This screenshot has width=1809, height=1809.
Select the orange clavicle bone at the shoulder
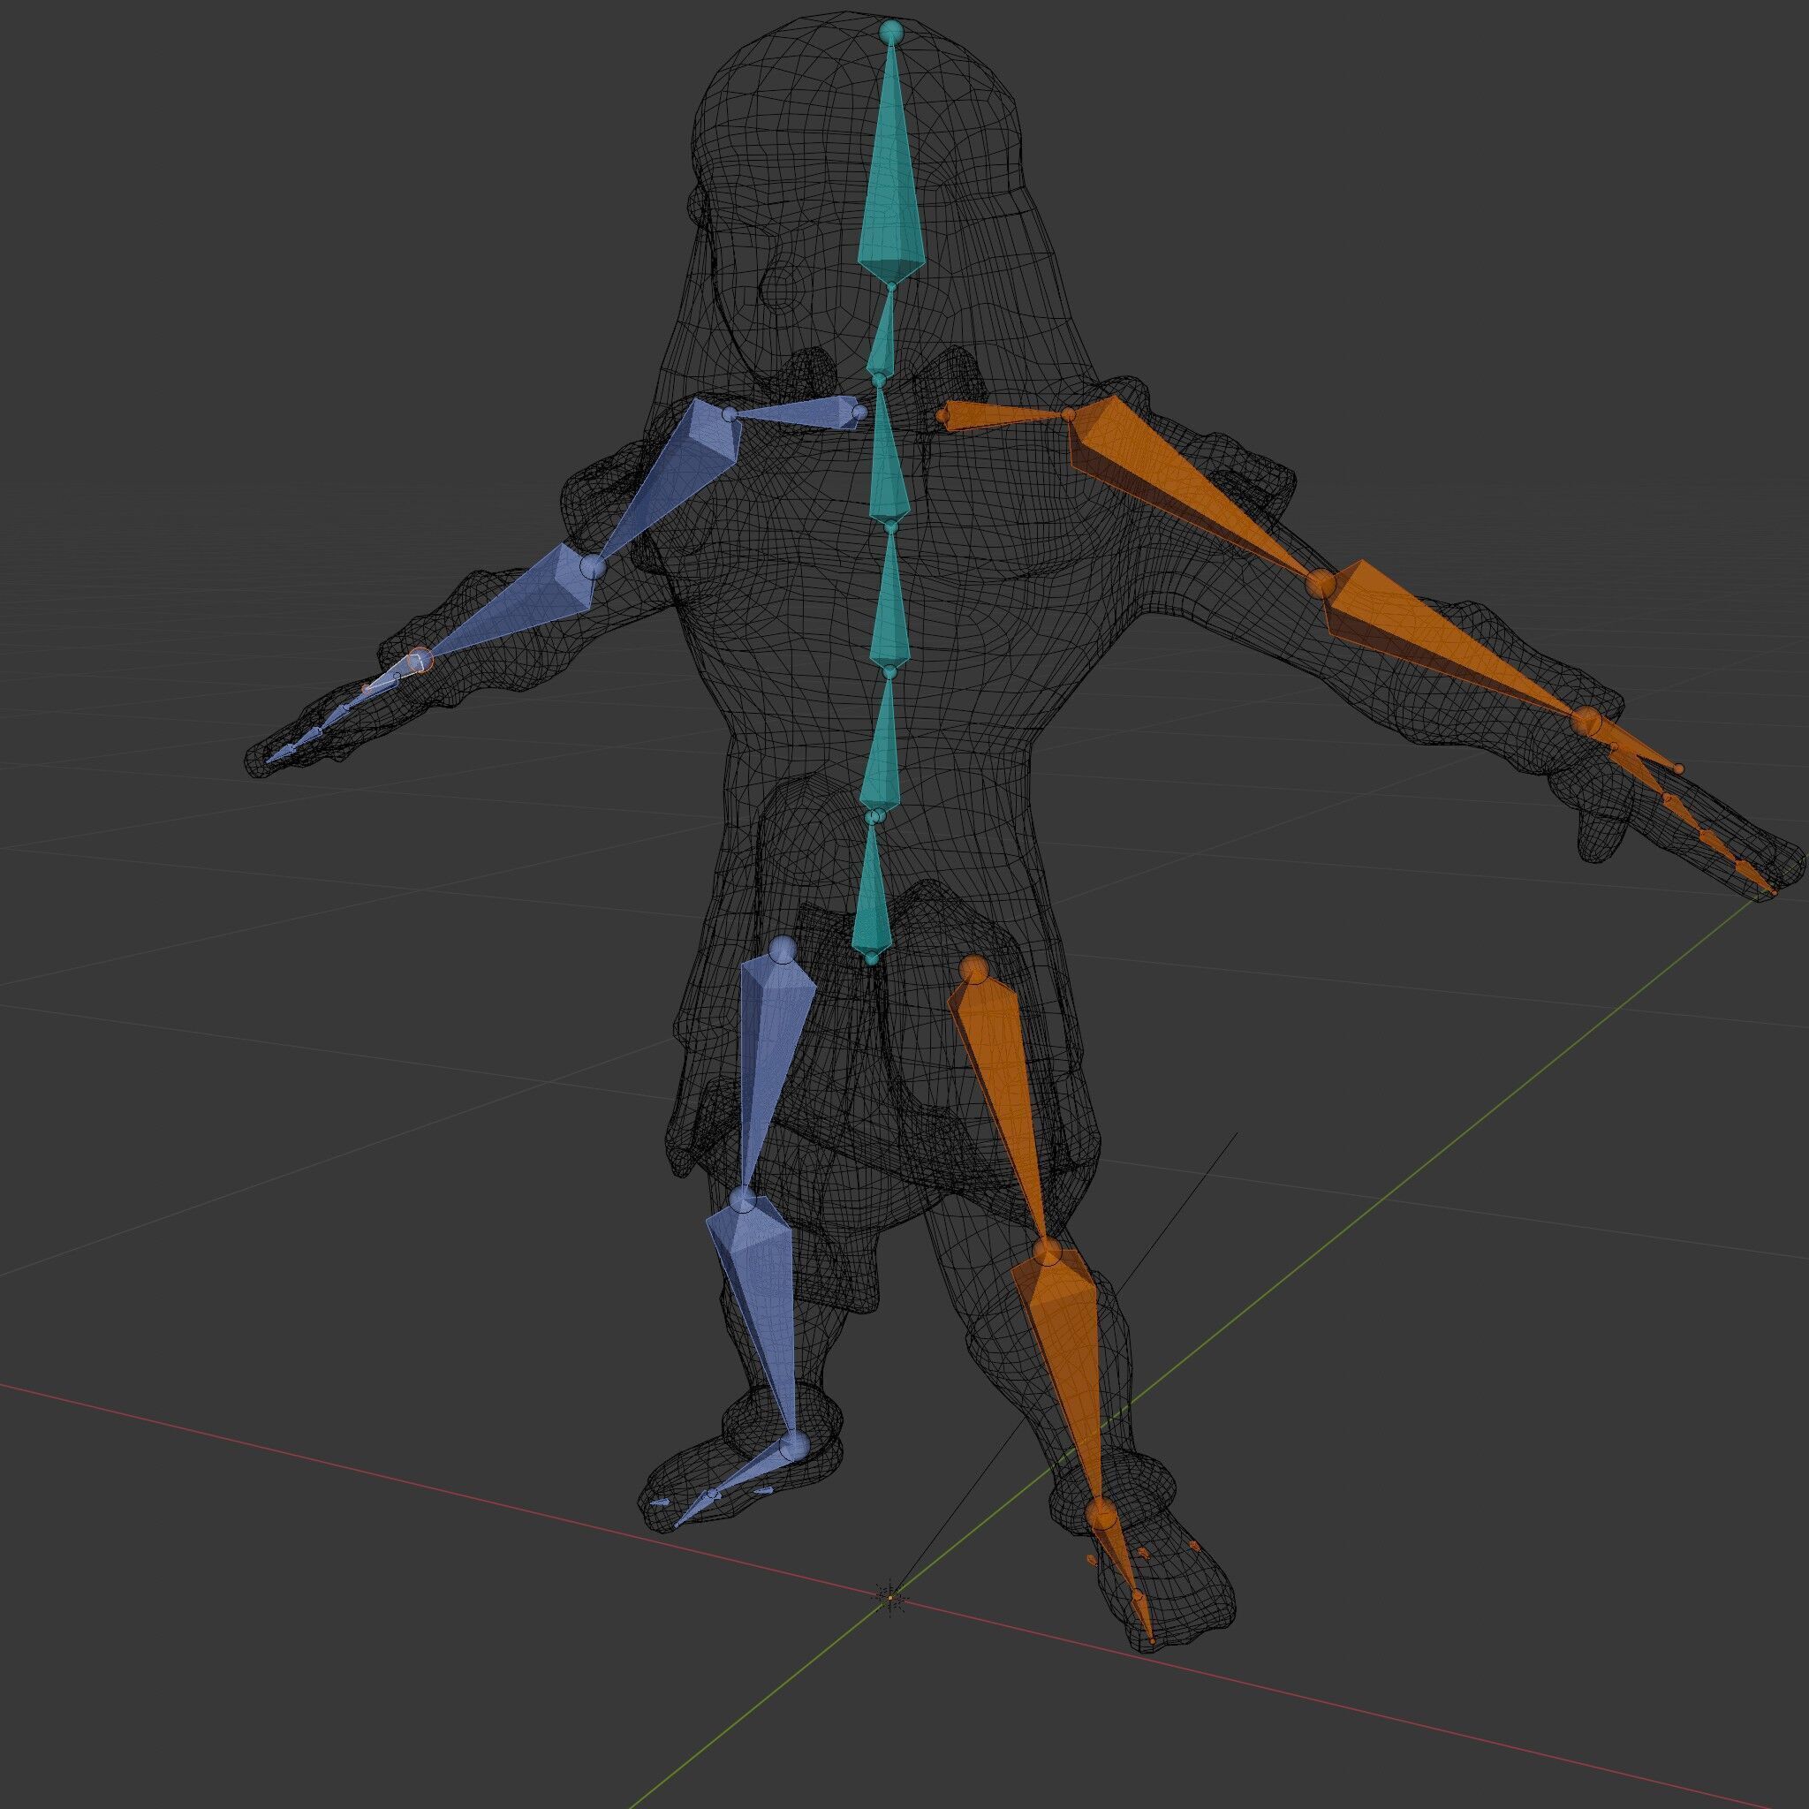(x=1003, y=415)
